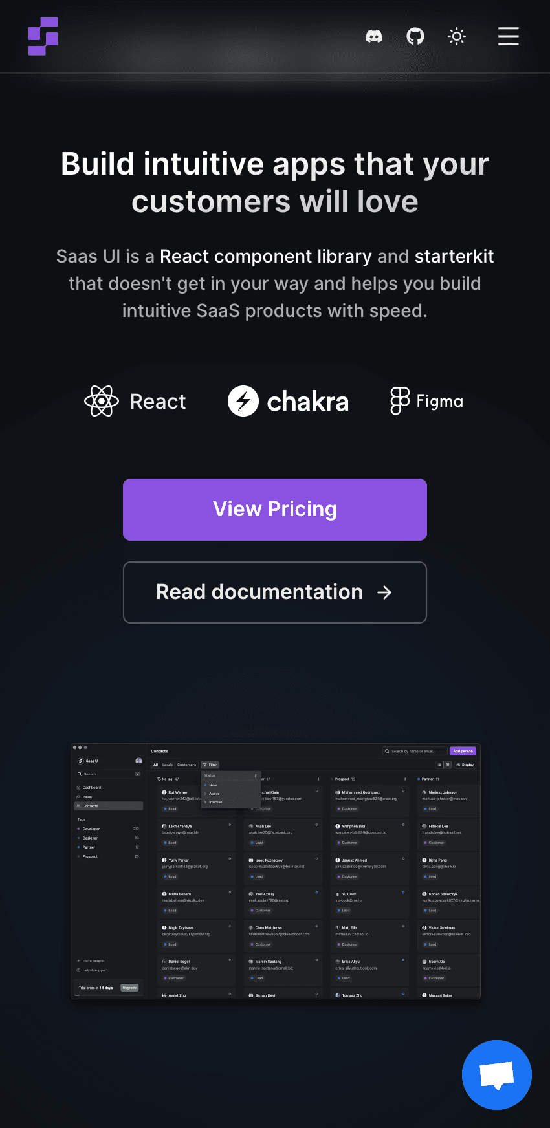Switch to board view layout toggle
Screen dimensions: 550x1128
click(447, 765)
